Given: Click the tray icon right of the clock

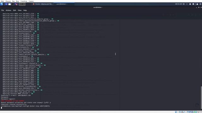Looking at the screenshot, I should pos(184,4).
